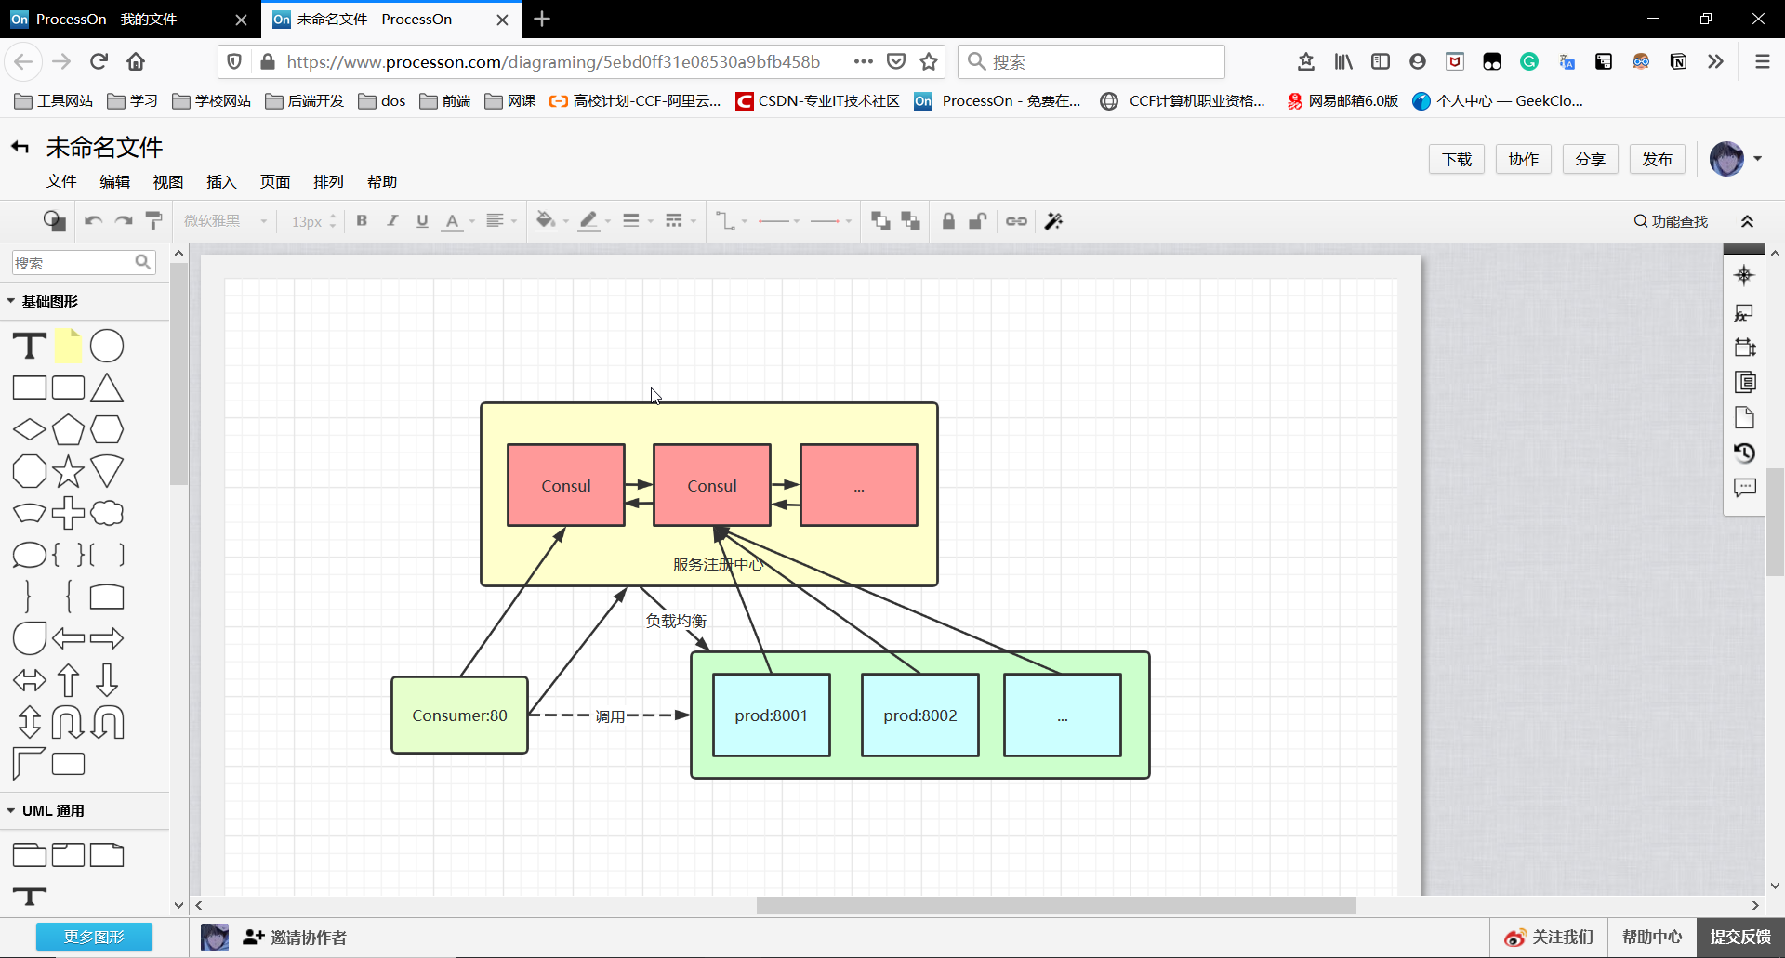Click the 下载 download button
This screenshot has height=958, width=1785.
click(1456, 159)
